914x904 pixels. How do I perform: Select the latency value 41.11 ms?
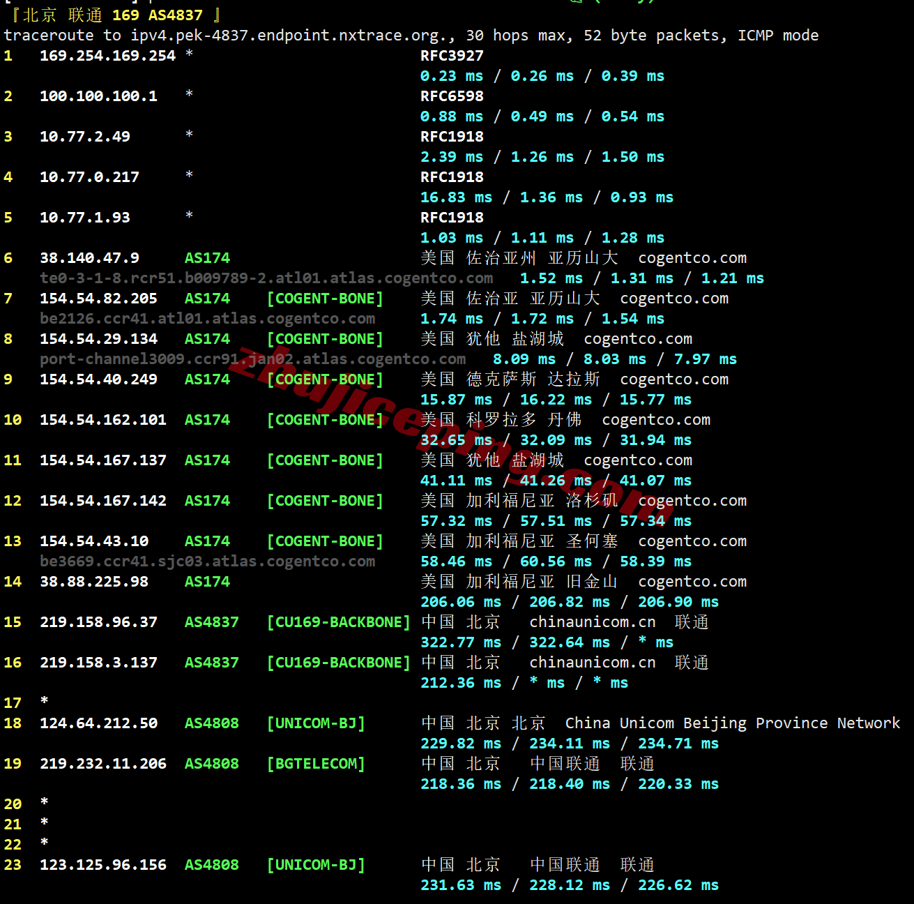[x=456, y=481]
